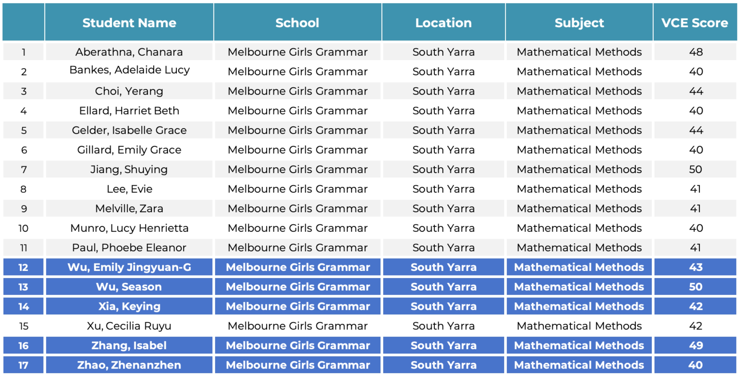
Task: Select the Choi, Yerang name cell
Action: (x=129, y=91)
